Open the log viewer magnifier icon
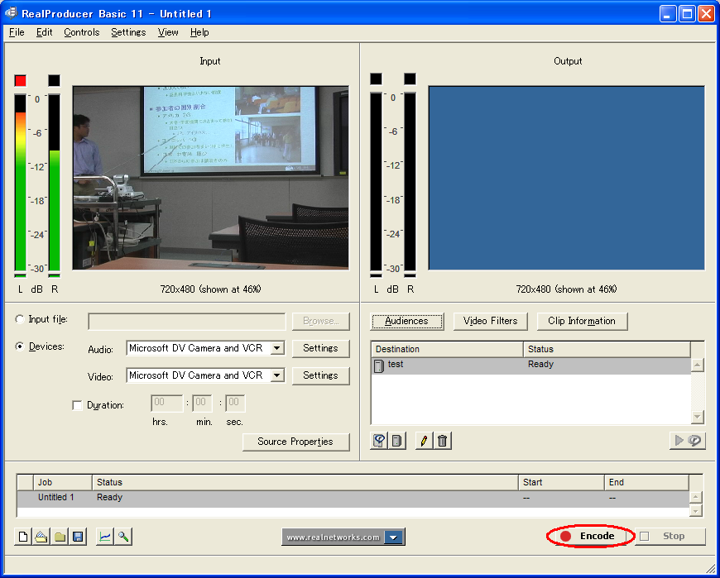Viewport: 720px width, 578px height. pos(123,537)
